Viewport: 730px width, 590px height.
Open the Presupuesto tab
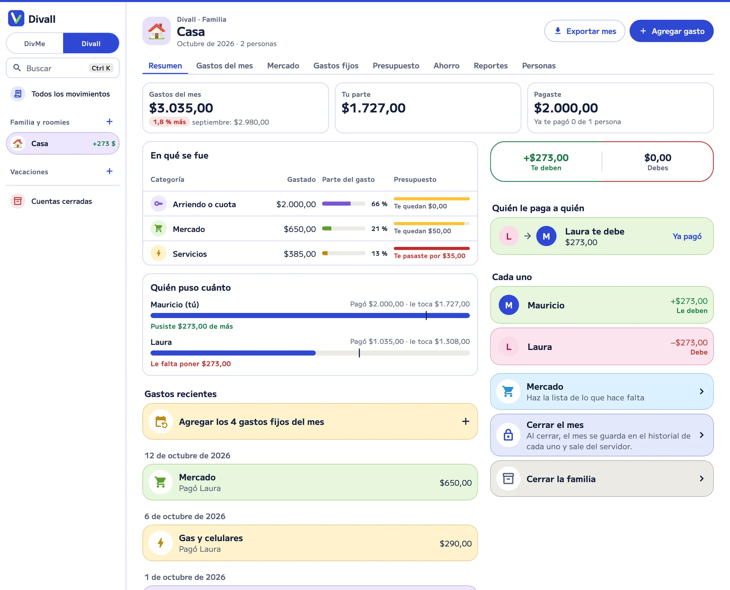point(396,66)
